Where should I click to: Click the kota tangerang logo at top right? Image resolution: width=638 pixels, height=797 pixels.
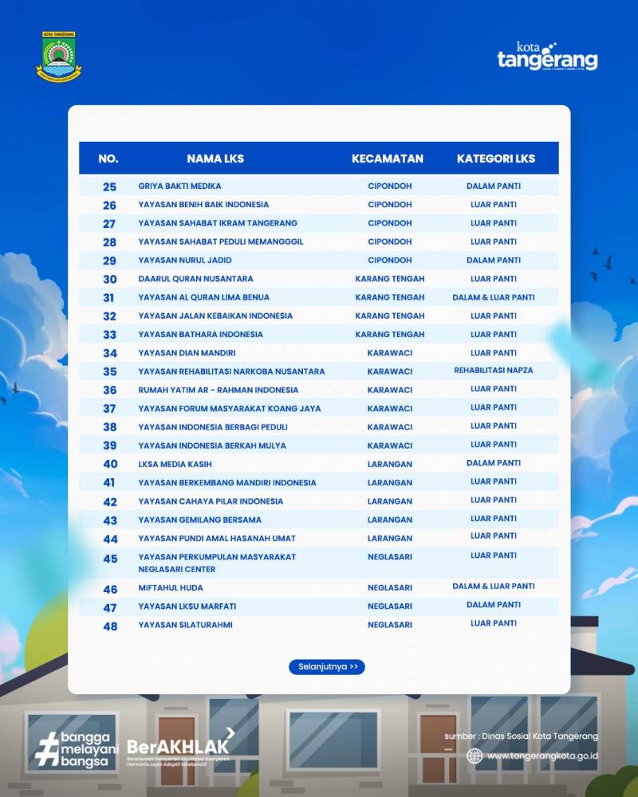coord(547,57)
